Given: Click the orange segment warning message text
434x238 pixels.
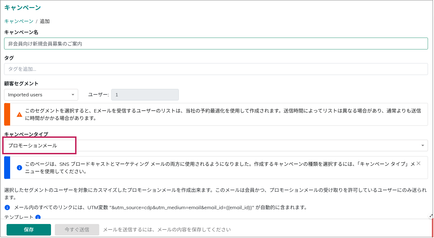Looking at the screenshot, I should tap(223, 114).
